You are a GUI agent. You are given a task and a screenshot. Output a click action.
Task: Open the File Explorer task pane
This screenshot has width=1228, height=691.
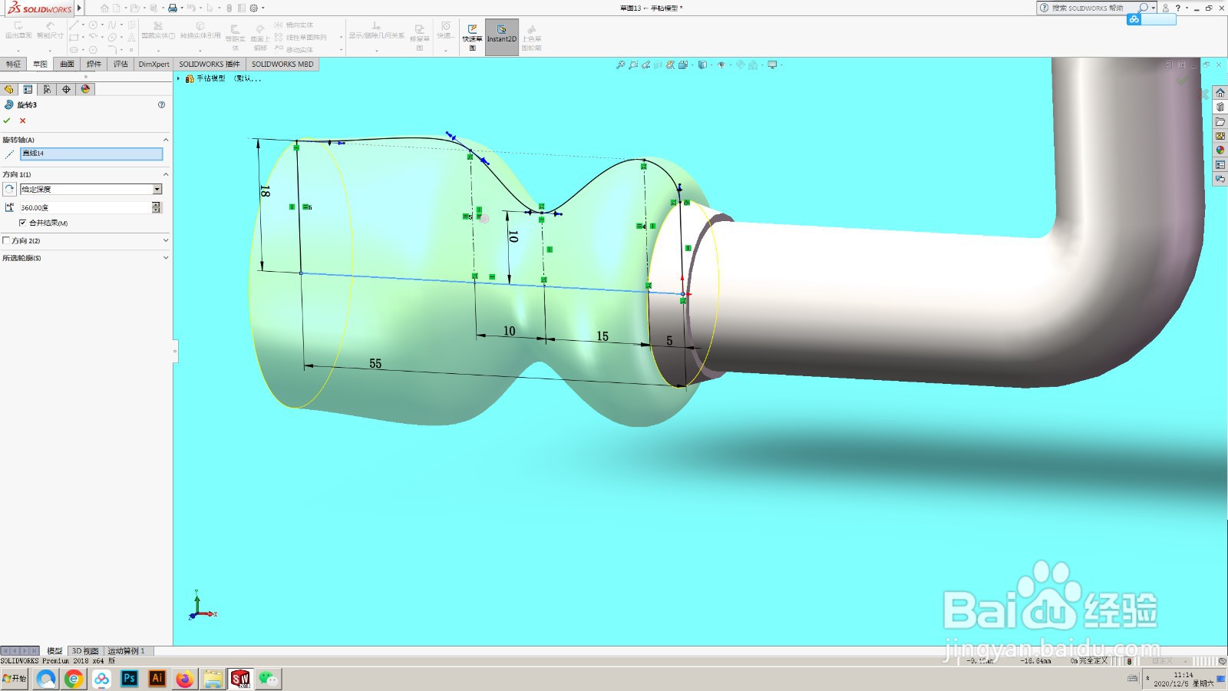pos(1220,122)
